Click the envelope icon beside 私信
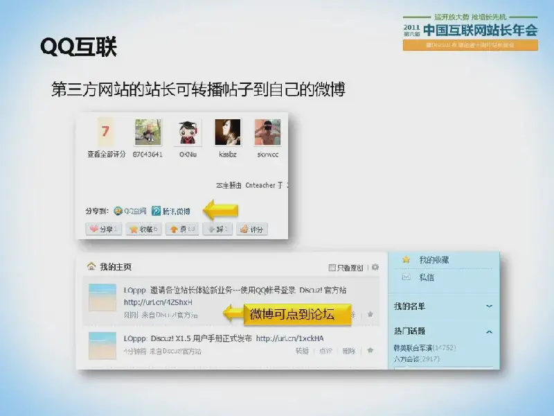 point(406,277)
